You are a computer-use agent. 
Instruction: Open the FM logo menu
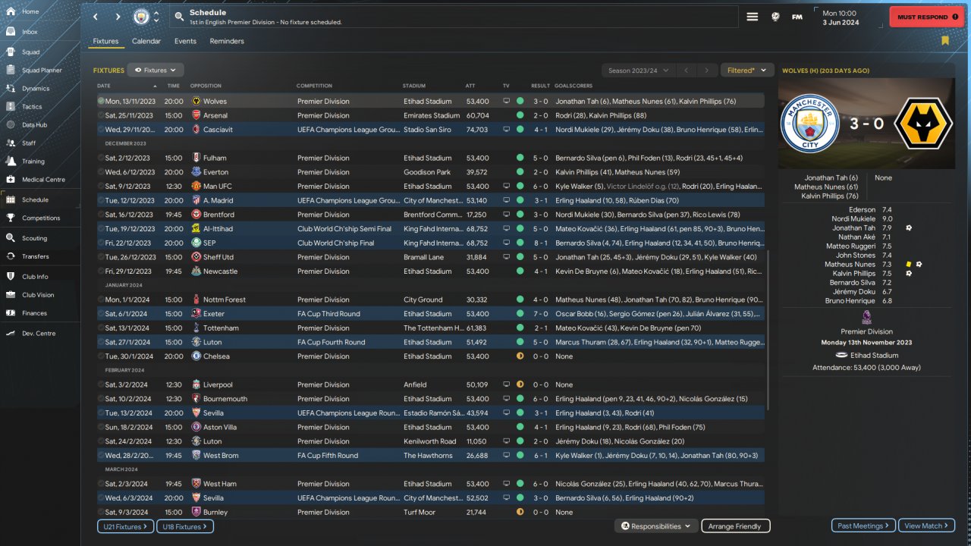pos(797,17)
